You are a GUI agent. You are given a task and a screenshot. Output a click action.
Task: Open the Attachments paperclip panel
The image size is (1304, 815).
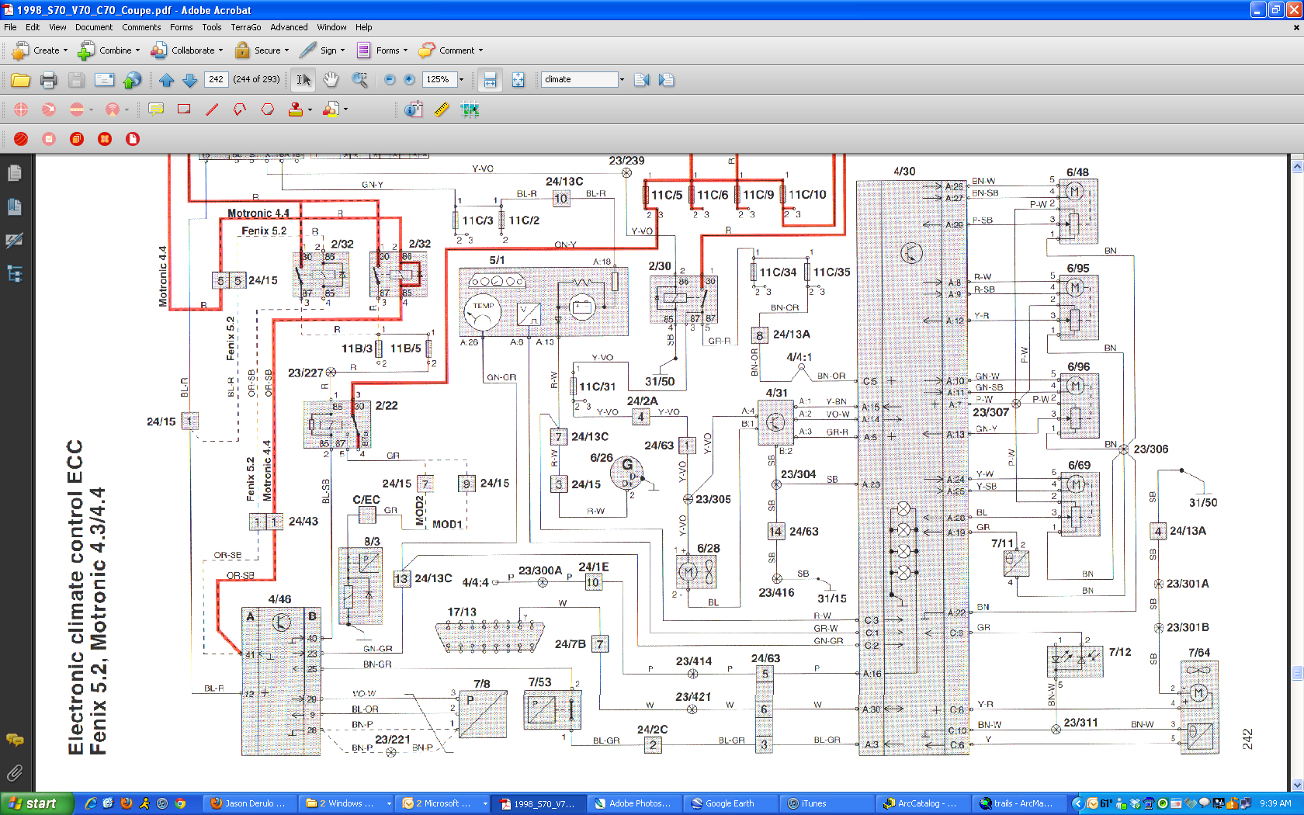coord(14,773)
